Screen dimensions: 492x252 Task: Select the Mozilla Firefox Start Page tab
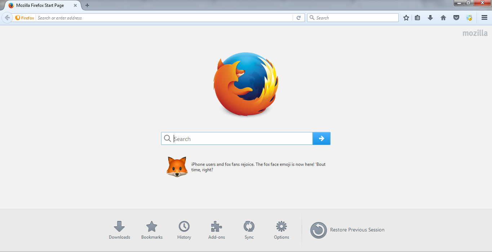point(40,5)
